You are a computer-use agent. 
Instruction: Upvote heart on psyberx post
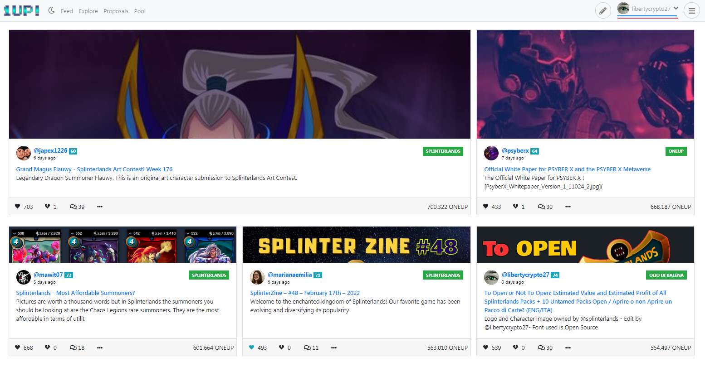[x=486, y=207]
